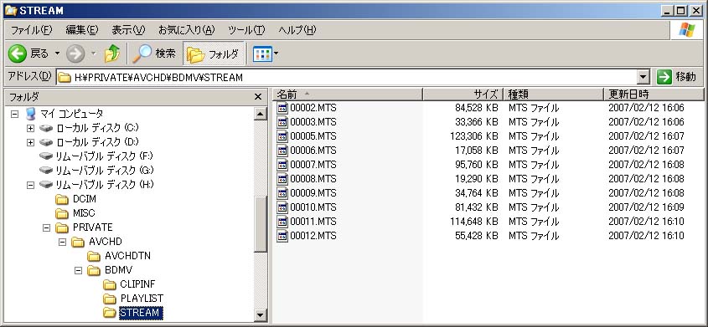The image size is (708, 327).
Task: Sort by サイズ column header
Action: click(x=463, y=95)
